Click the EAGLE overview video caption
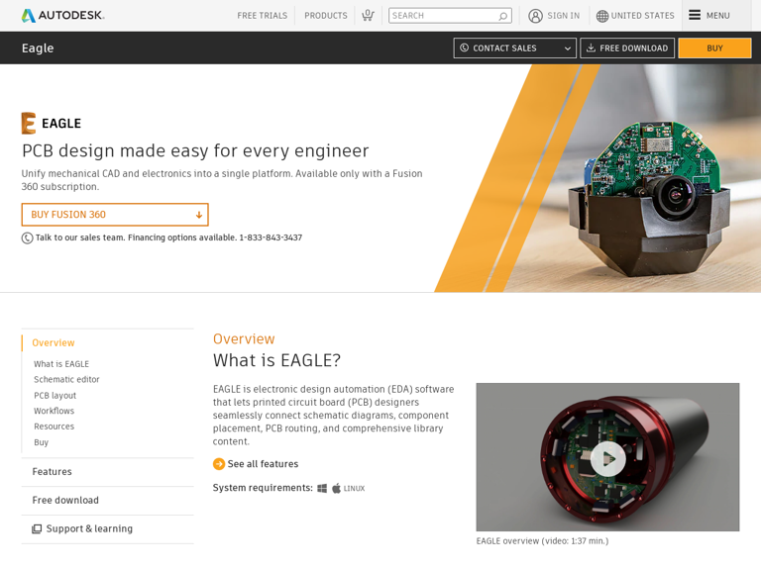Screen dimensions: 761x570 542,541
